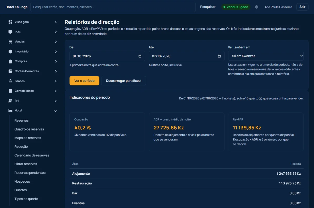Click user name Ana Paula Cassoma
314x208 pixels.
pyautogui.click(x=278, y=7)
